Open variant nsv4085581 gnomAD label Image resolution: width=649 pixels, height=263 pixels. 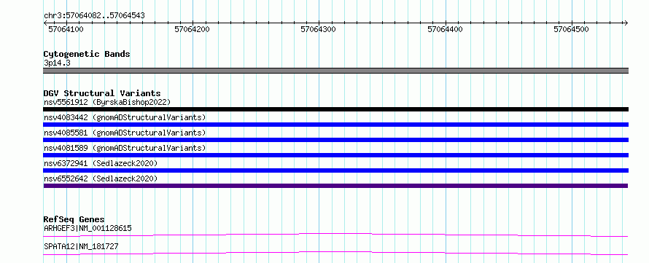[125, 133]
